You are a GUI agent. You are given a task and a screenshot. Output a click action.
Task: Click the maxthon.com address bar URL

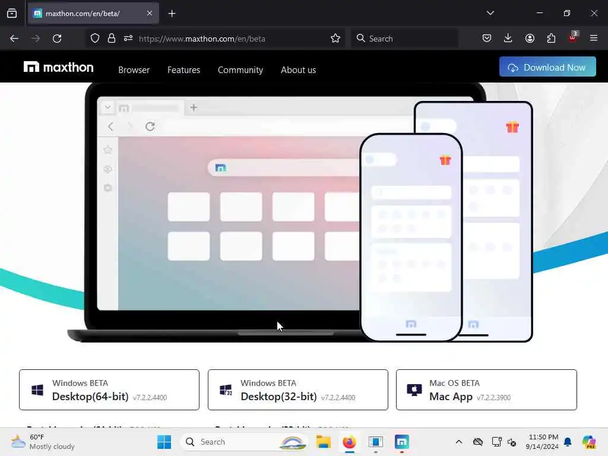(x=202, y=39)
